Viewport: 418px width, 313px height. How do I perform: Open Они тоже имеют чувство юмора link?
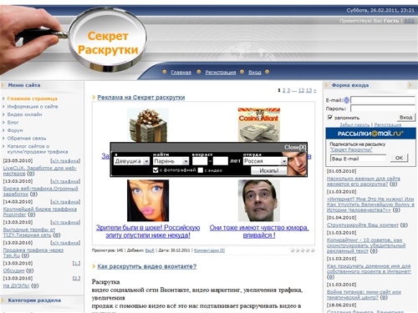tap(259, 231)
